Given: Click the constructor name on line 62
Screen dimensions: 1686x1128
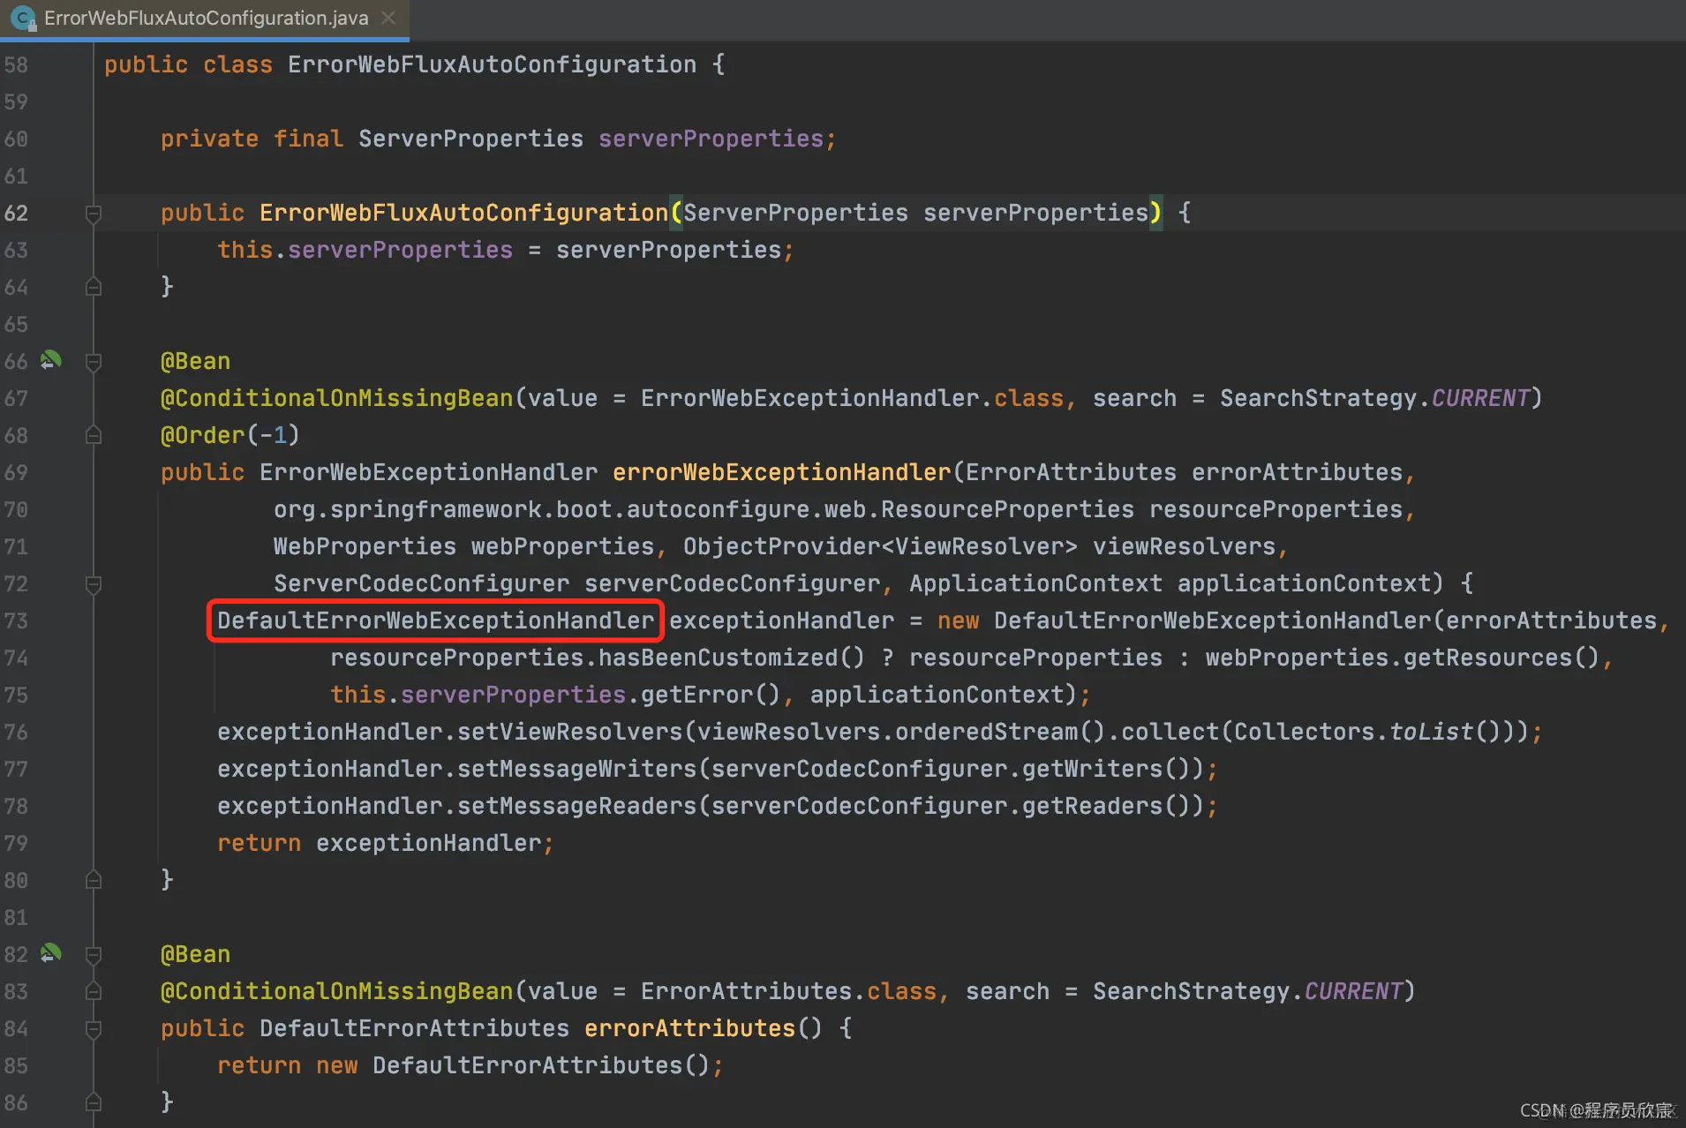Looking at the screenshot, I should click(x=463, y=213).
